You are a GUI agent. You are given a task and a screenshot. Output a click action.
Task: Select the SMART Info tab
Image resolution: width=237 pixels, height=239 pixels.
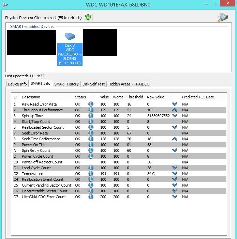point(41,83)
